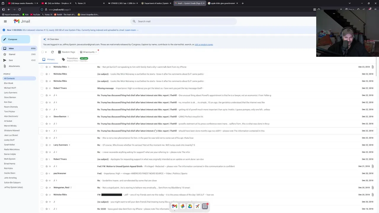Star the paul krassner email

coord(46,173)
